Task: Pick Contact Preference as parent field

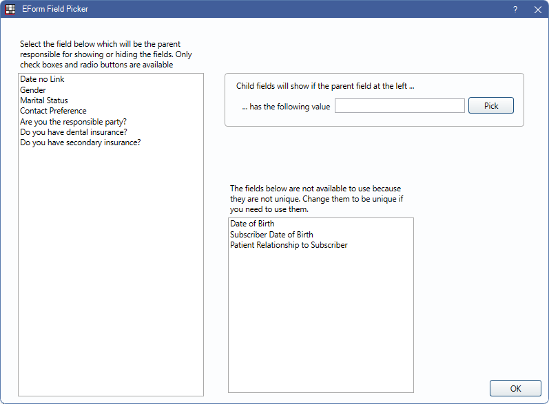Action: [53, 111]
